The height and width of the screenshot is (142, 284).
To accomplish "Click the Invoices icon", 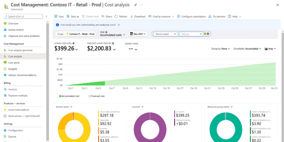I will [x=5, y=89].
